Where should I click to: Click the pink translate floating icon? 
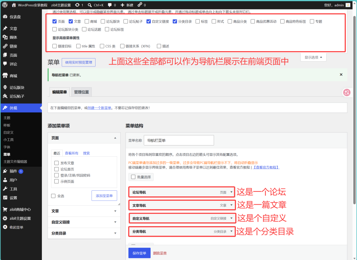coord(347,92)
